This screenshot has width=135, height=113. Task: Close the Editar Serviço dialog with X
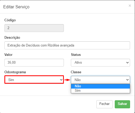point(130,6)
